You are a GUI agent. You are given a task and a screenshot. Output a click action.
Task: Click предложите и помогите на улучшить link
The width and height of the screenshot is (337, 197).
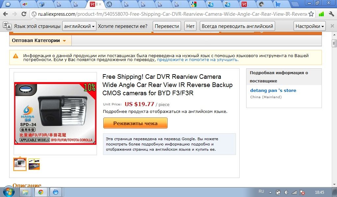[197, 60]
